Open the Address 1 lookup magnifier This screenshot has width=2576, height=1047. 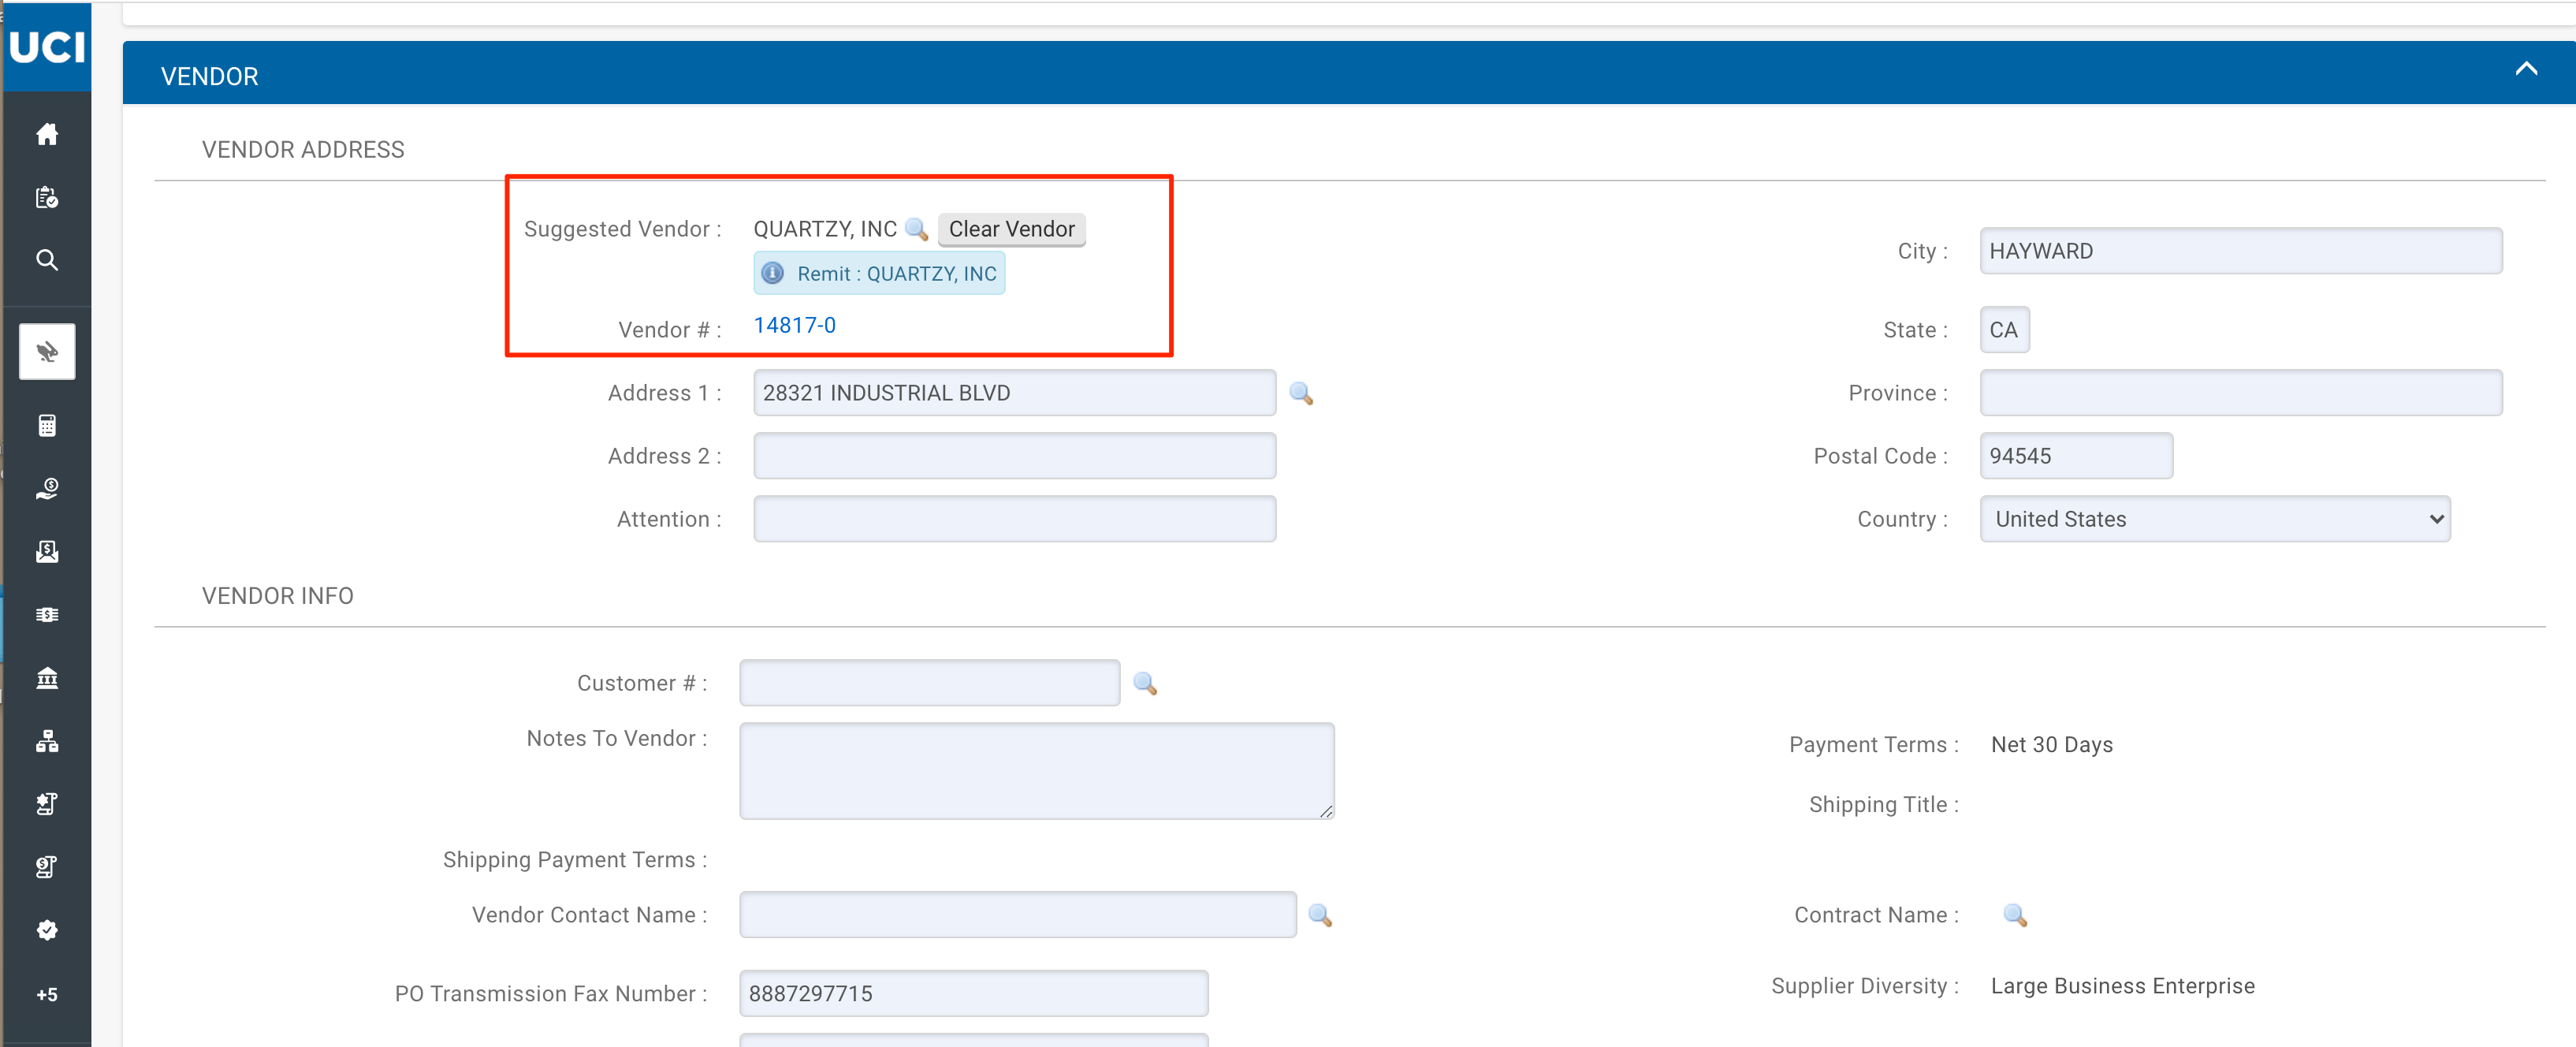(1301, 393)
